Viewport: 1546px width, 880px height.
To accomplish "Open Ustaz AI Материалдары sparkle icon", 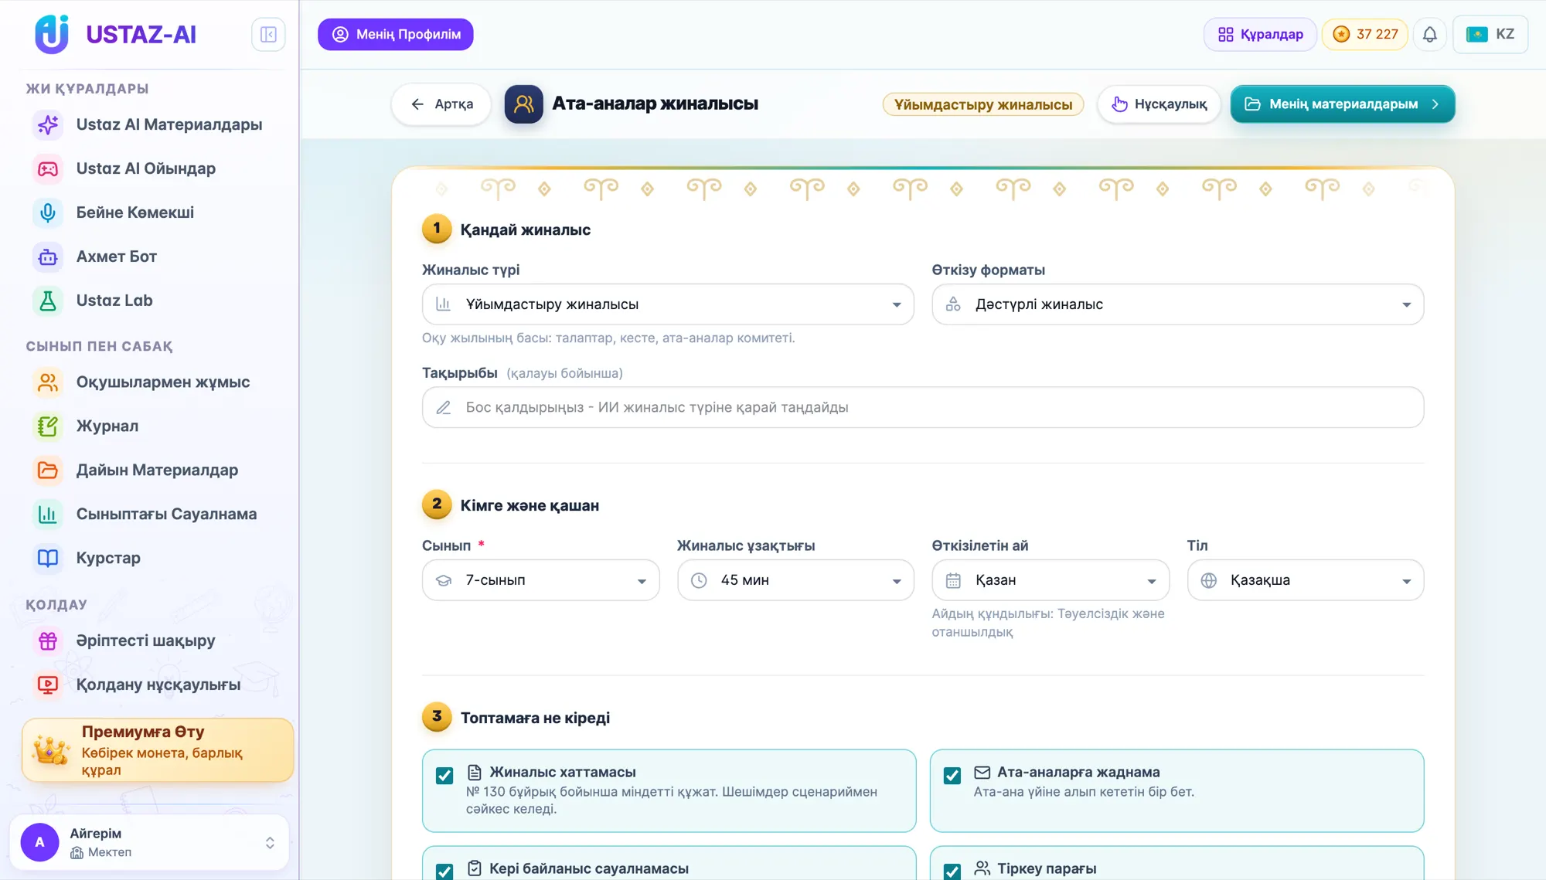I will [x=48, y=124].
